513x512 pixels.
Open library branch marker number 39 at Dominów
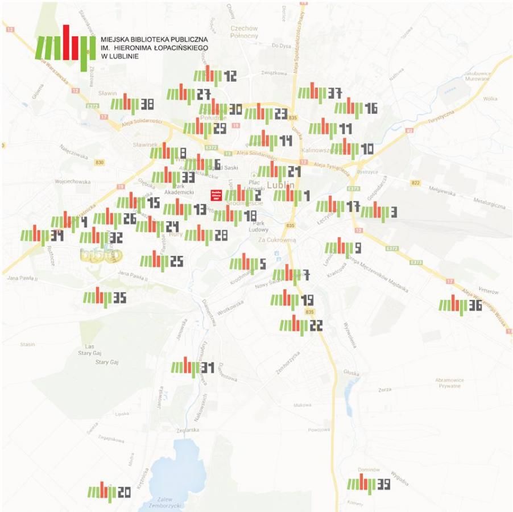(x=369, y=485)
